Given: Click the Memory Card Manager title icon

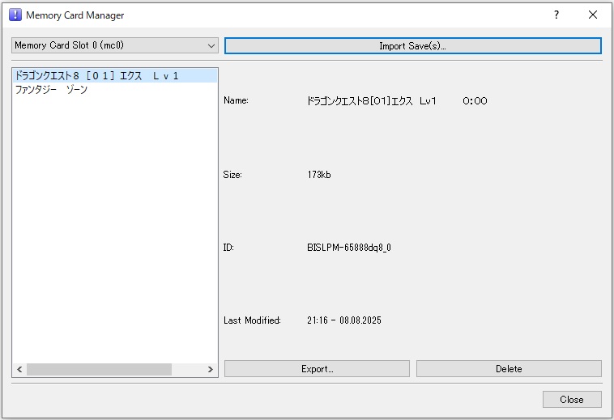Looking at the screenshot, I should coord(15,15).
